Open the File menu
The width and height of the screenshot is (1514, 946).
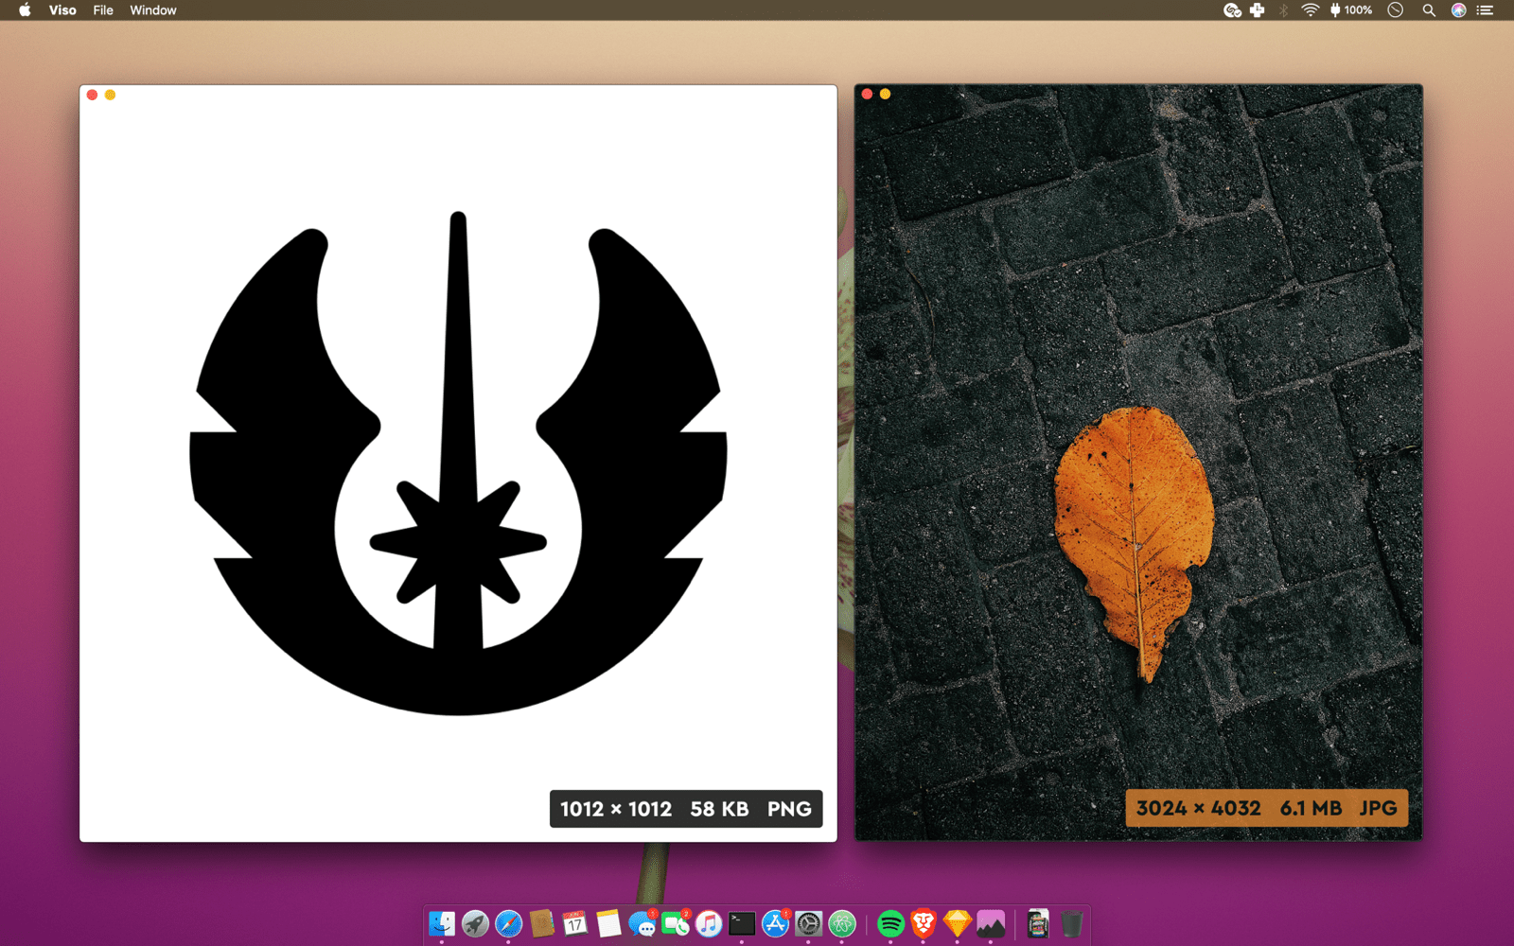[x=103, y=10]
